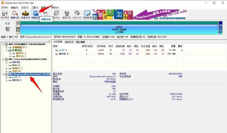This screenshot has height=133, width=227.
Task: Select HD2 KingstonDataTraveler3.0 in disk tree
Action: pyautogui.click(x=29, y=74)
